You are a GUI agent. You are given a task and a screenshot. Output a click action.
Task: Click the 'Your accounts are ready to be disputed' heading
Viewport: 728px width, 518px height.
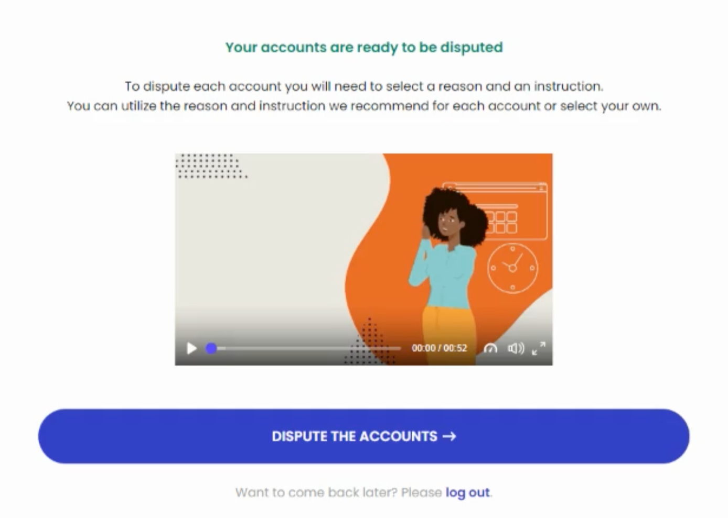(x=364, y=47)
